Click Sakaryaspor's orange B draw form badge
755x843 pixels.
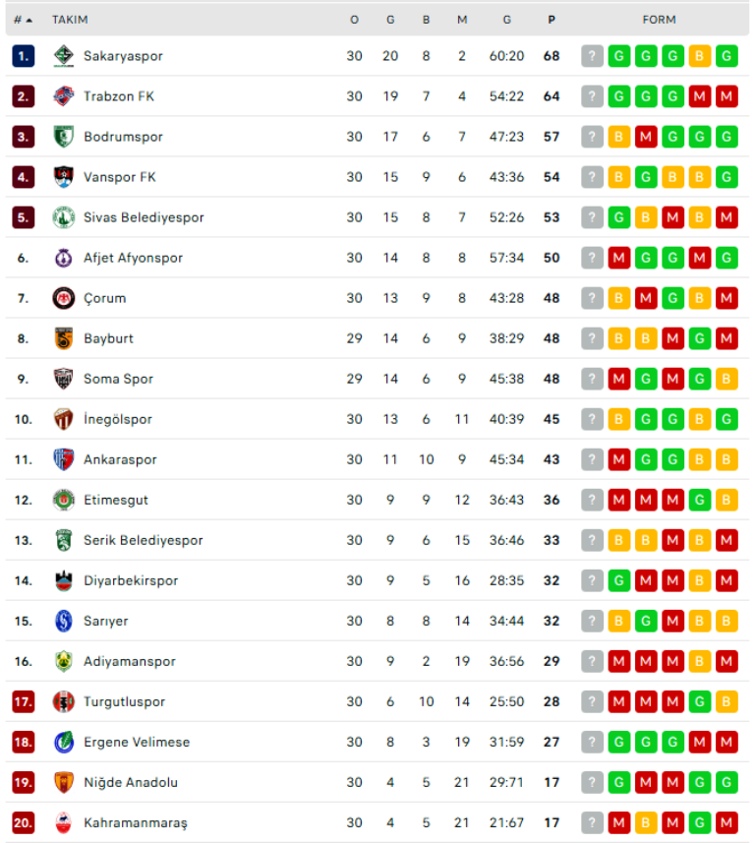click(700, 56)
